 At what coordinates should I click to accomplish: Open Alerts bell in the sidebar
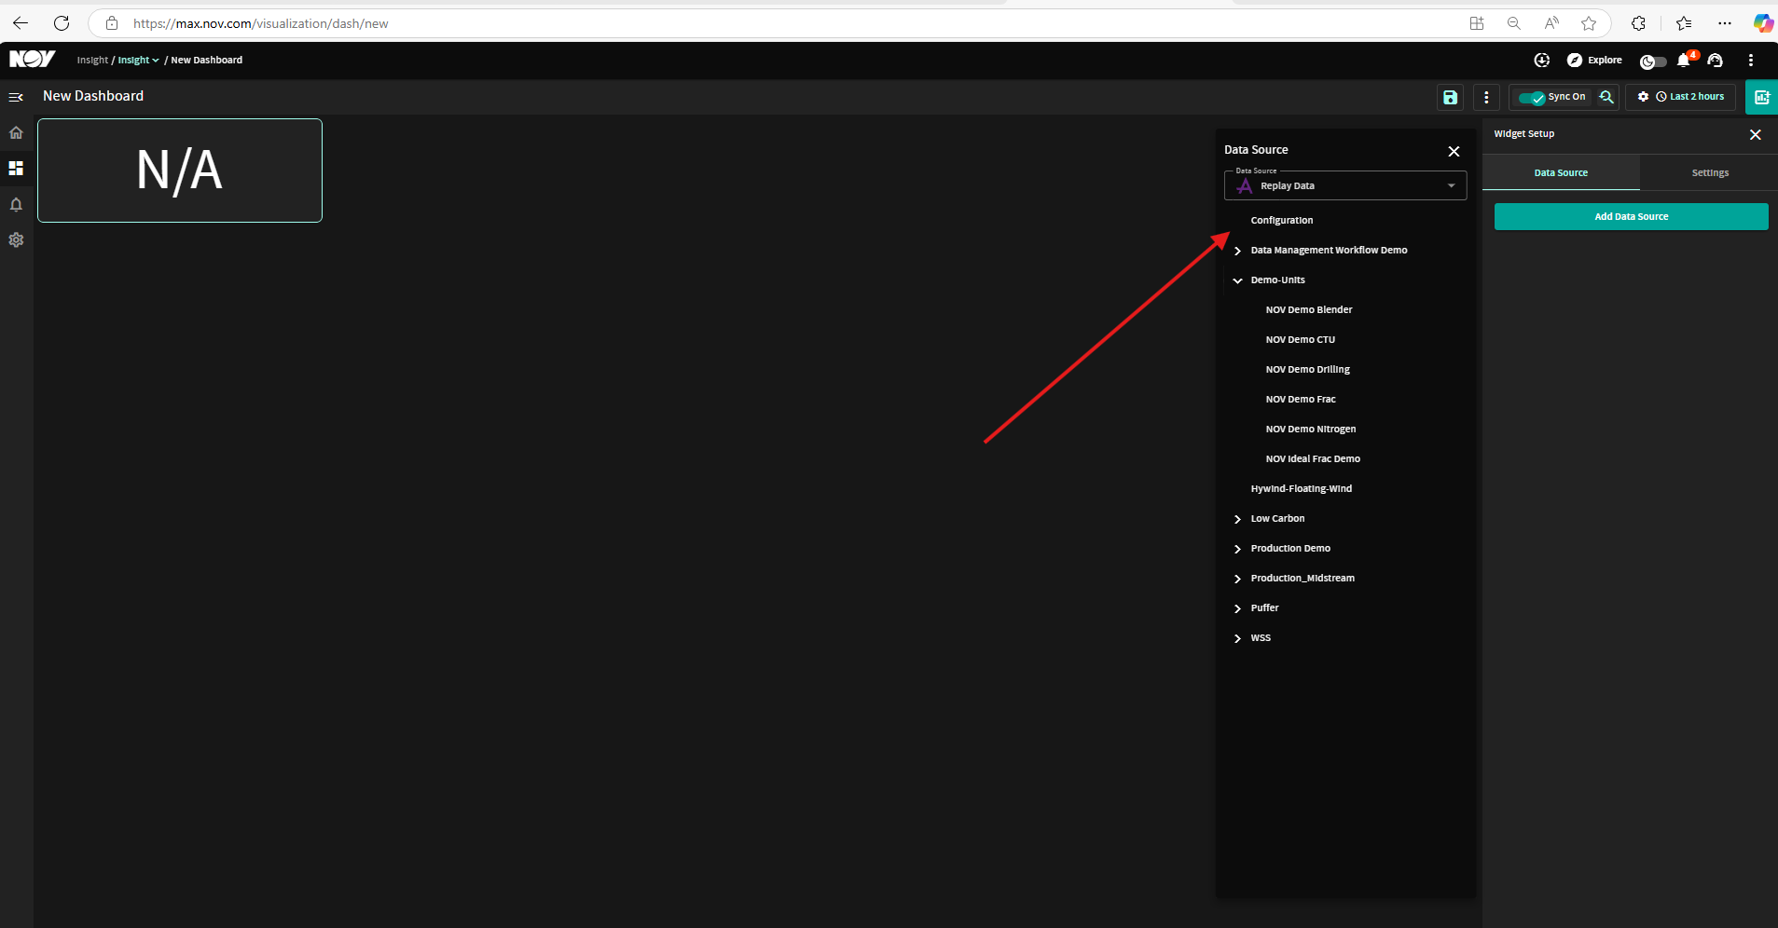click(x=16, y=204)
